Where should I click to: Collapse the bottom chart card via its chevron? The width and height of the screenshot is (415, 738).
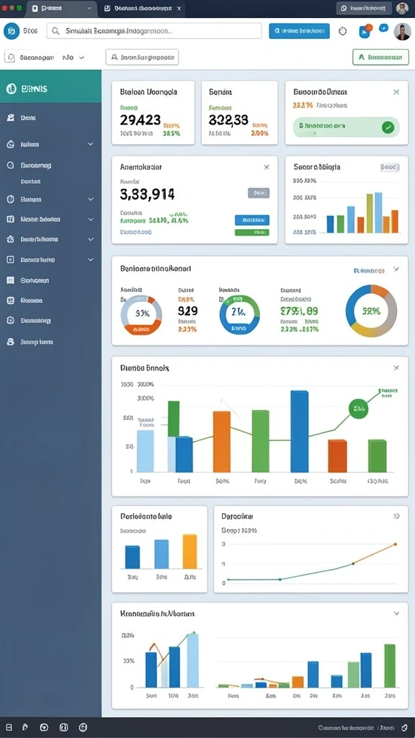pyautogui.click(x=396, y=613)
